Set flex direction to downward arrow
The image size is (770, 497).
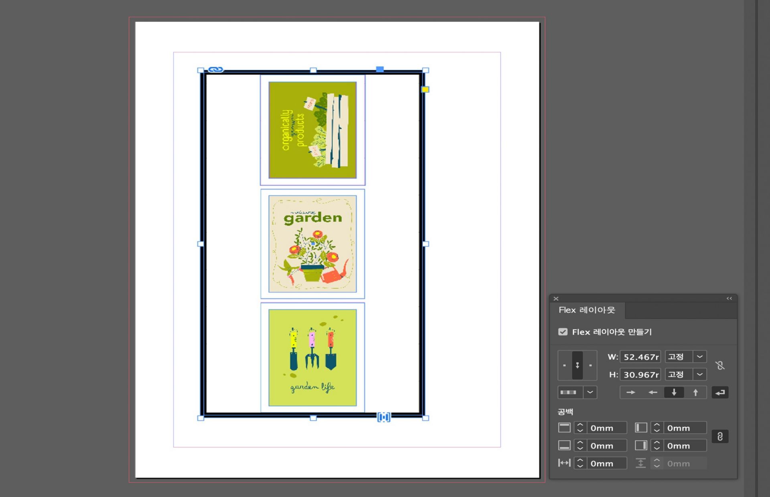pyautogui.click(x=674, y=392)
